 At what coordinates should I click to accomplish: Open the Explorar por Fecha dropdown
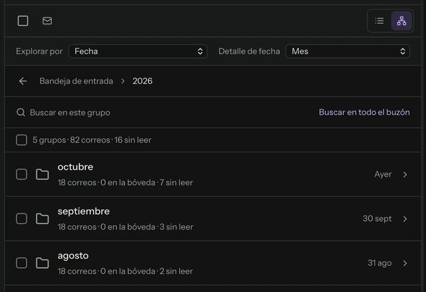click(138, 51)
